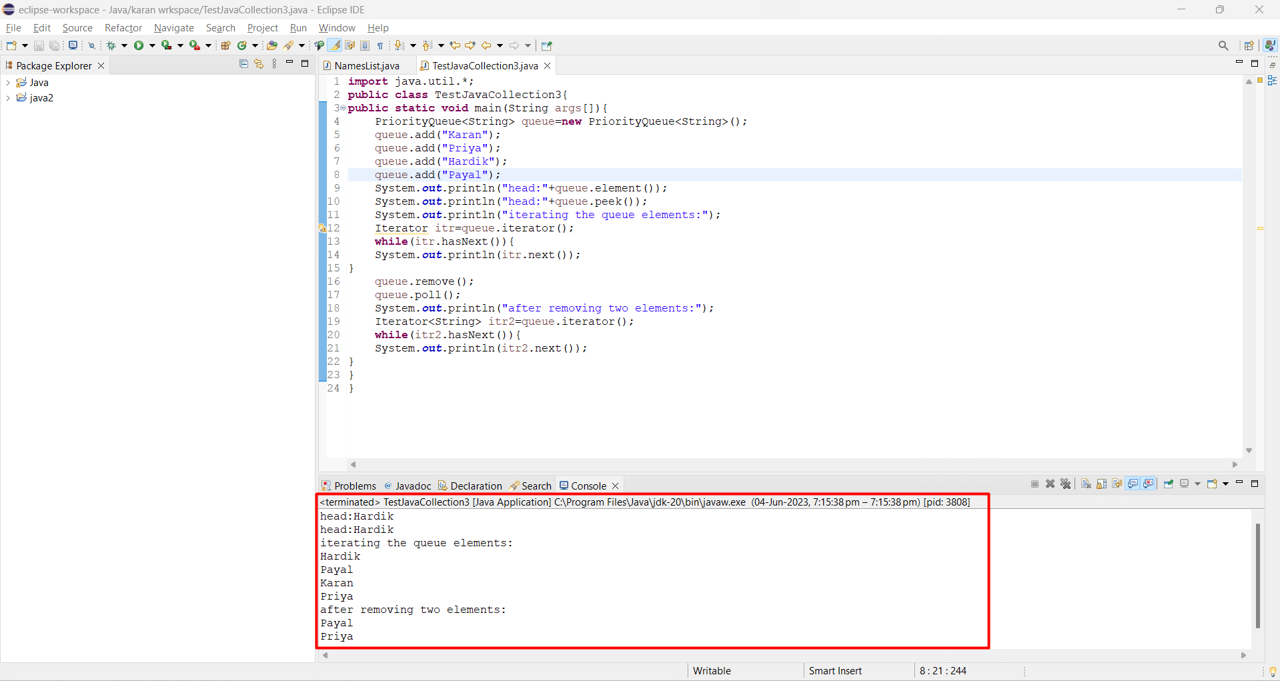Open Coverage configurations dropdown arrow
Screen dimensions: 1280x681
[x=180, y=45]
